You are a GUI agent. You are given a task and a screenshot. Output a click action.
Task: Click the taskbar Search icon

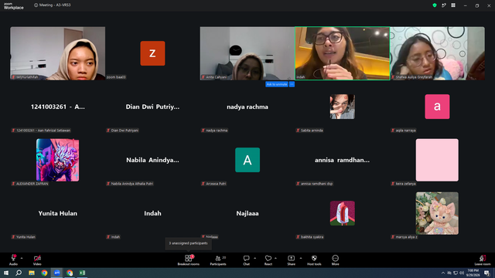(x=19, y=273)
